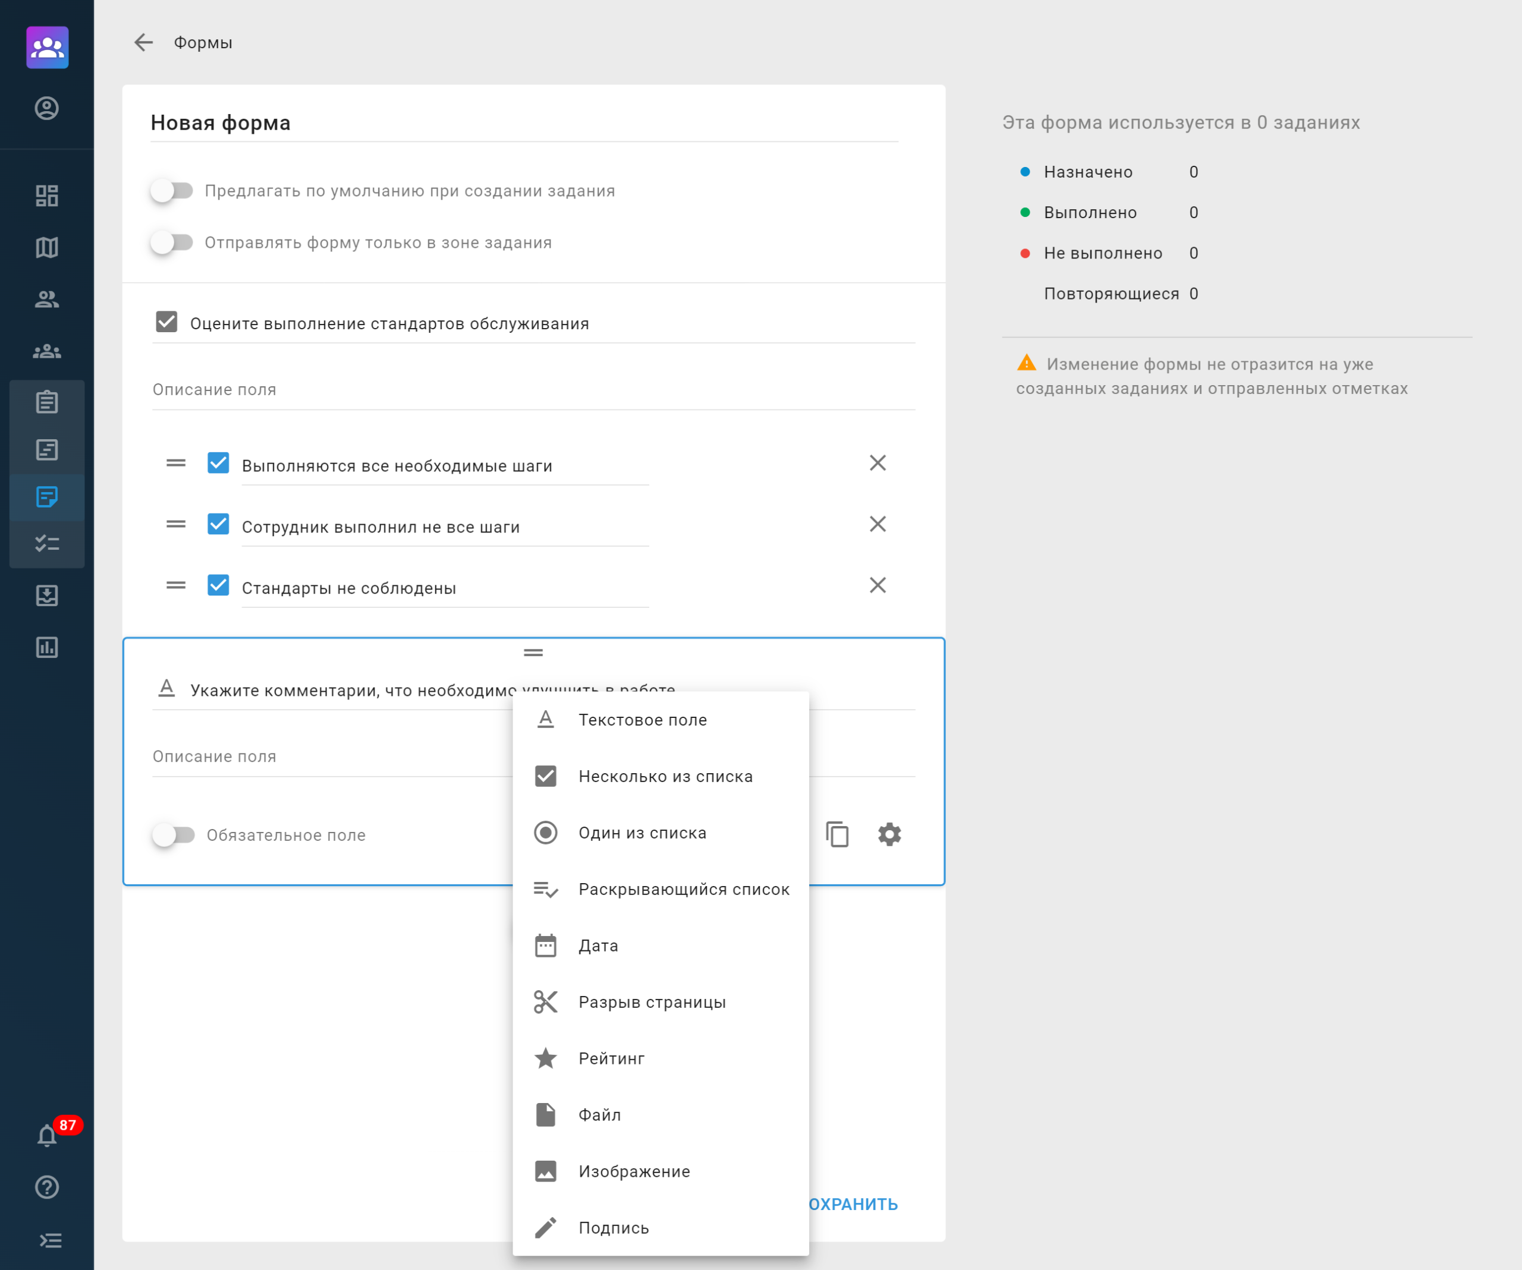
Task: Open the map icon in the sidebar
Action: point(47,248)
